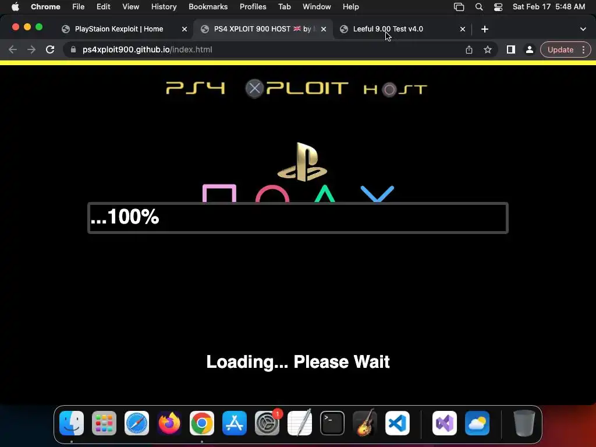Open the File menu
Screen dimensions: 596x447
coord(79,6)
